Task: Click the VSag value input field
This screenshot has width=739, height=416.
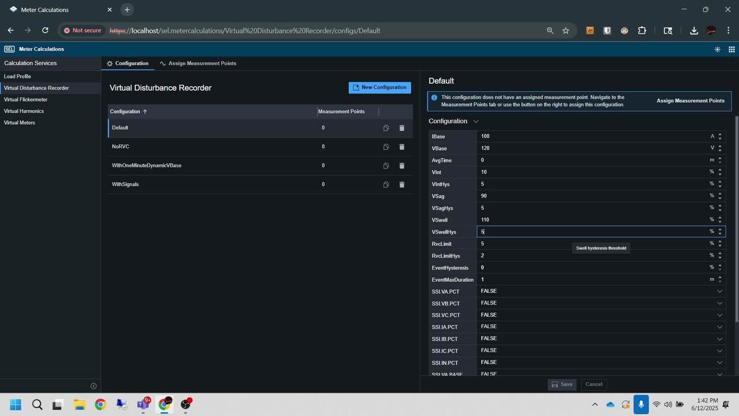Action: (592, 196)
